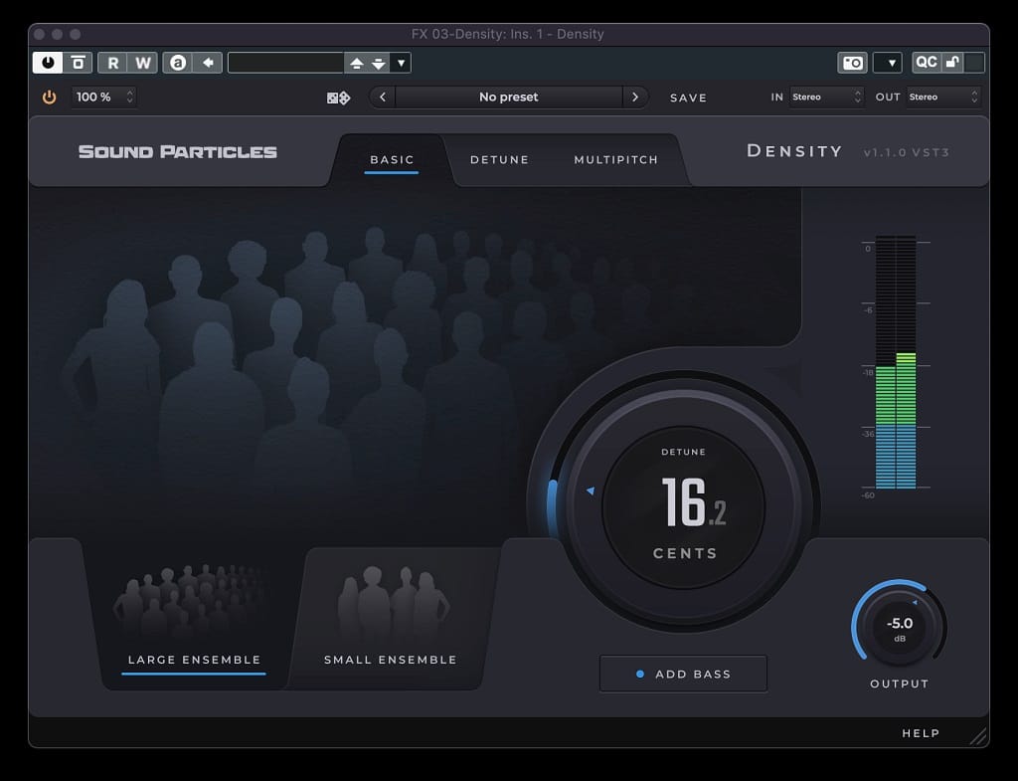1018x781 pixels.
Task: Click the Detune knob showing 16.2 cents
Action: pos(684,505)
